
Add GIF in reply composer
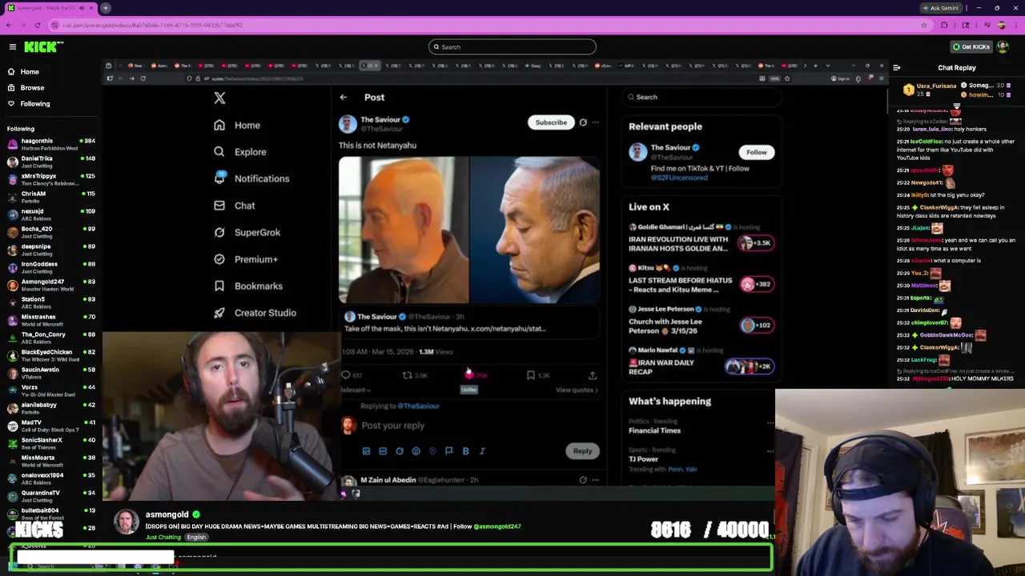[383, 451]
